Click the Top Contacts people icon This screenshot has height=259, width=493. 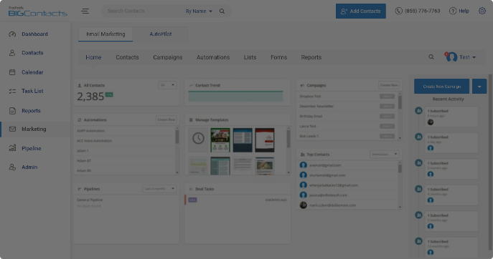(x=302, y=155)
